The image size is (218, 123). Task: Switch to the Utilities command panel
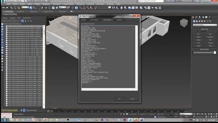pyautogui.click(x=209, y=17)
